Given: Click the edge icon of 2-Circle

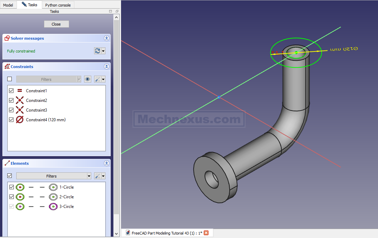Looking at the screenshot, I should [20, 197].
